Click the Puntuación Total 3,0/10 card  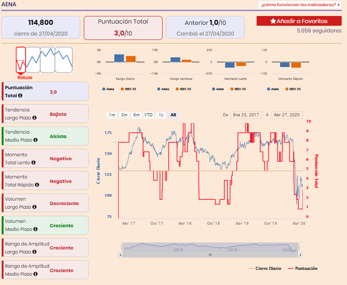[x=123, y=28]
